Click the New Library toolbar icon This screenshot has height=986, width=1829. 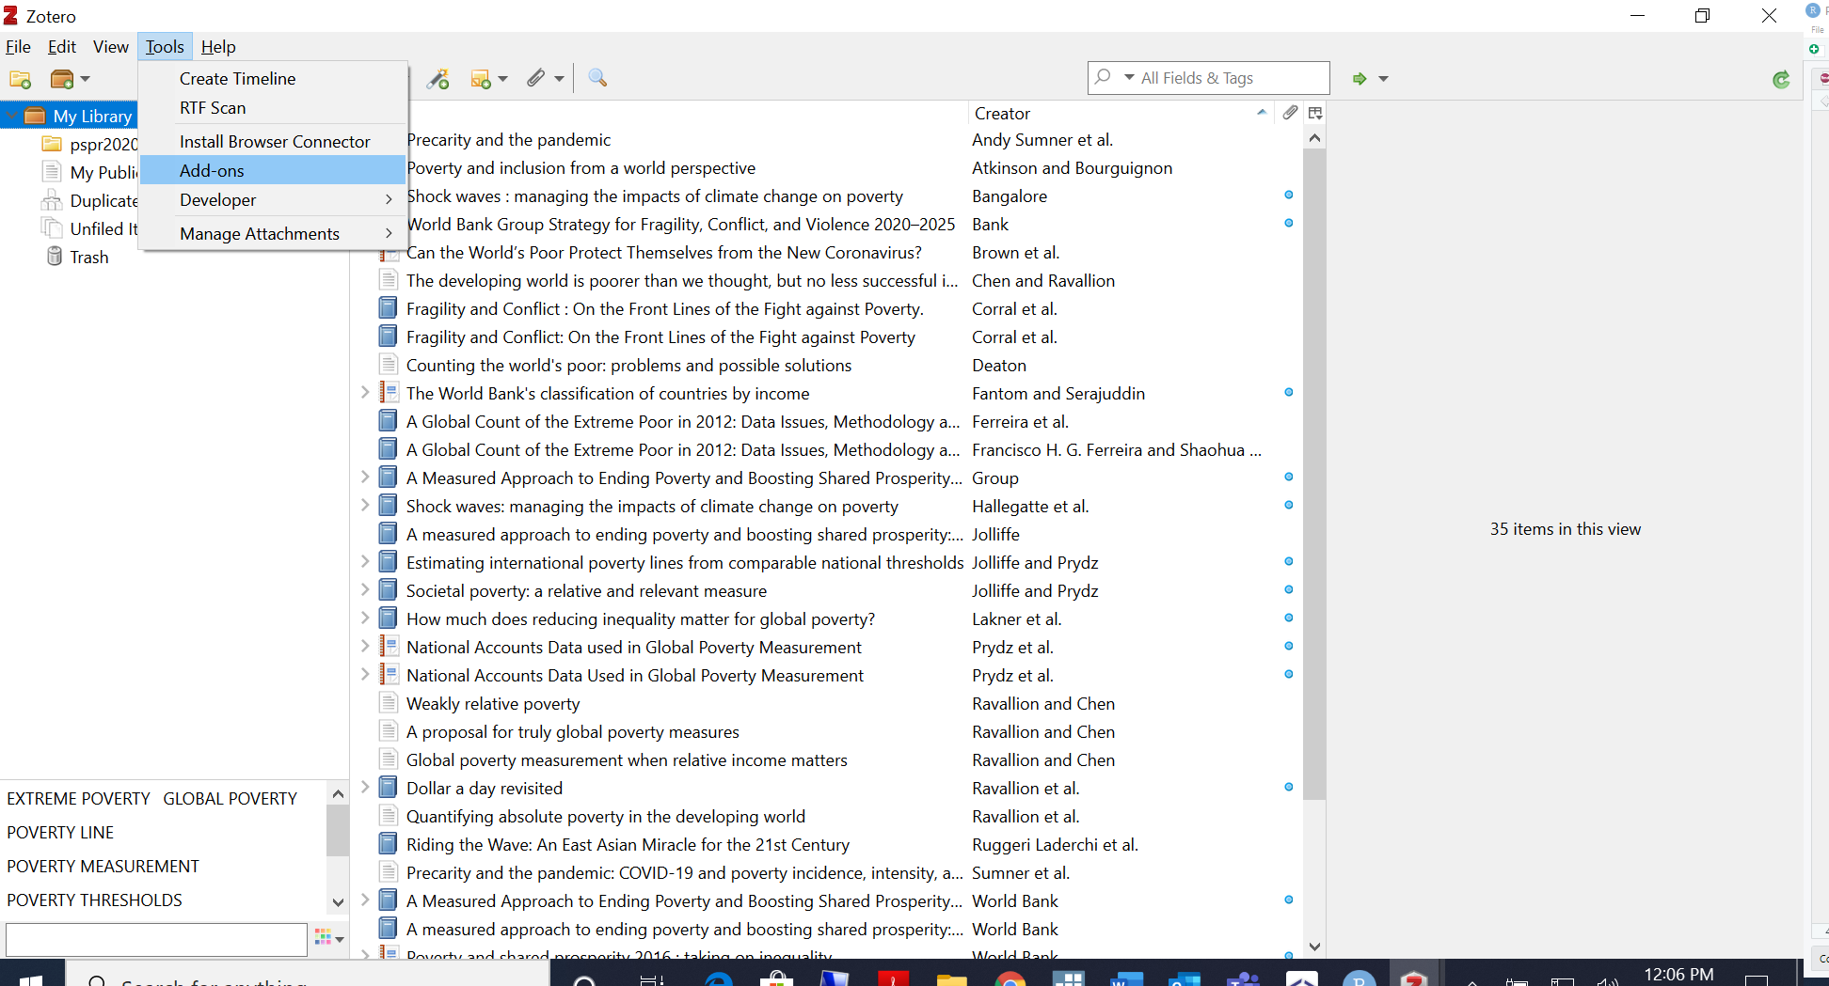(x=62, y=79)
